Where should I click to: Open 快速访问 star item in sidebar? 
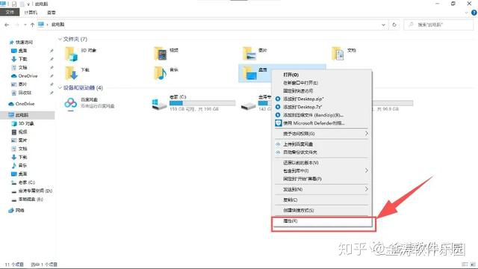[22, 42]
